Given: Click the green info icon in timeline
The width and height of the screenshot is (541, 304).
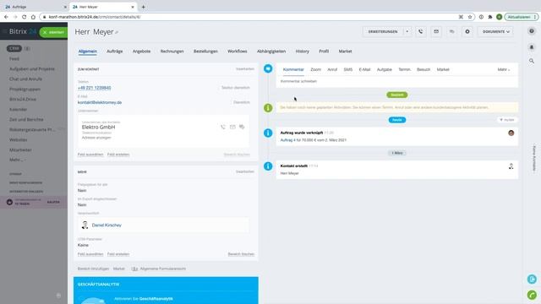Looking at the screenshot, I should point(268,108).
